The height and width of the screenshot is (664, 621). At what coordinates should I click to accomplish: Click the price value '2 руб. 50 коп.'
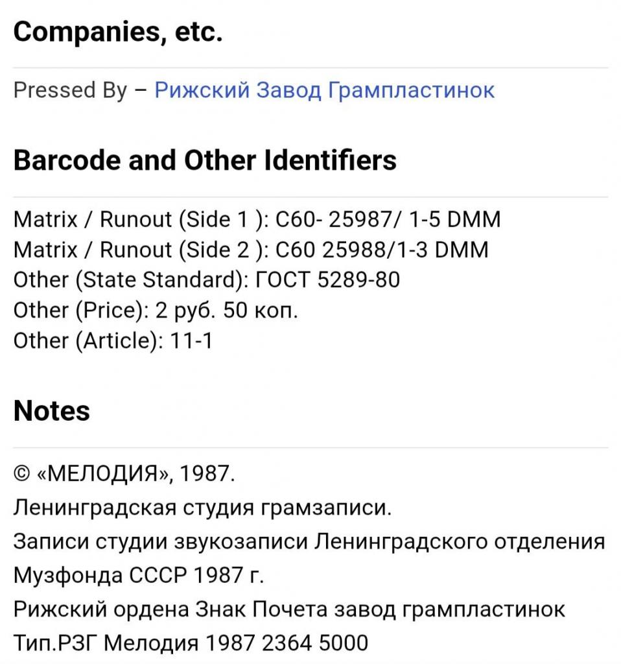227,311
